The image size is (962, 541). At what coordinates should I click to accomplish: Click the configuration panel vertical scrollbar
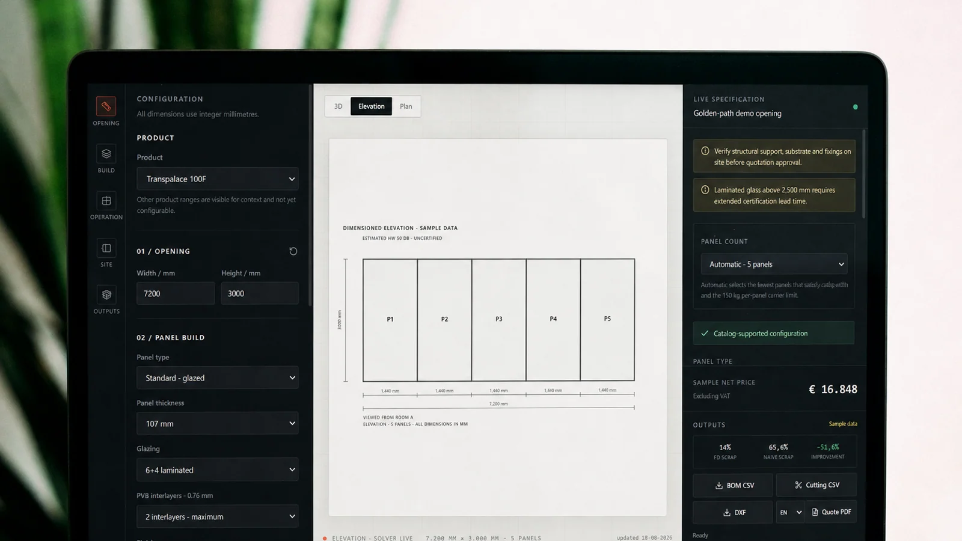click(310, 195)
